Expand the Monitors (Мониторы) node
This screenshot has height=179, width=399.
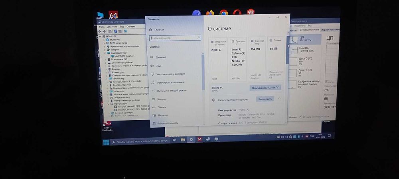[107, 91]
